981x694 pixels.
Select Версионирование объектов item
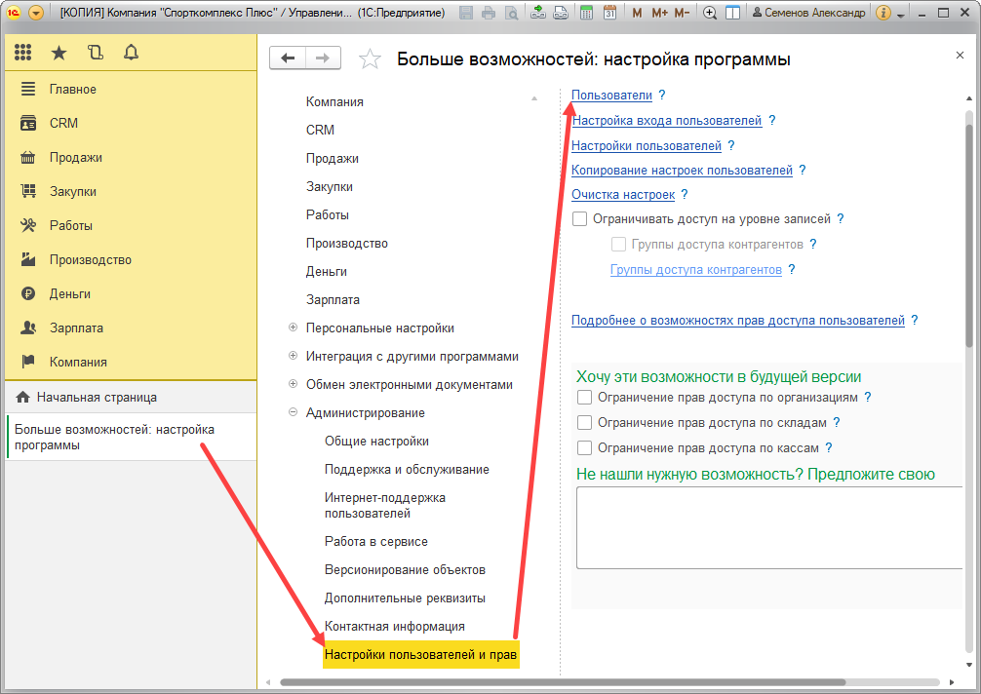405,569
